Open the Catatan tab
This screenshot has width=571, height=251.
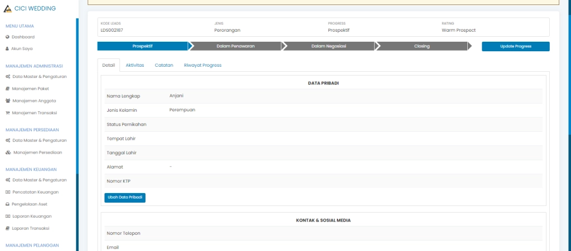(163, 65)
